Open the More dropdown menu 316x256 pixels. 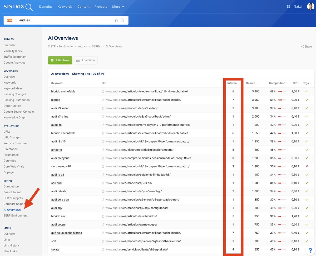(118, 7)
